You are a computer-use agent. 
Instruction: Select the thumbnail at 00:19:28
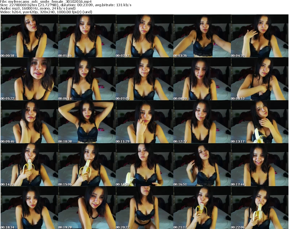pyautogui.click(x=87, y=208)
